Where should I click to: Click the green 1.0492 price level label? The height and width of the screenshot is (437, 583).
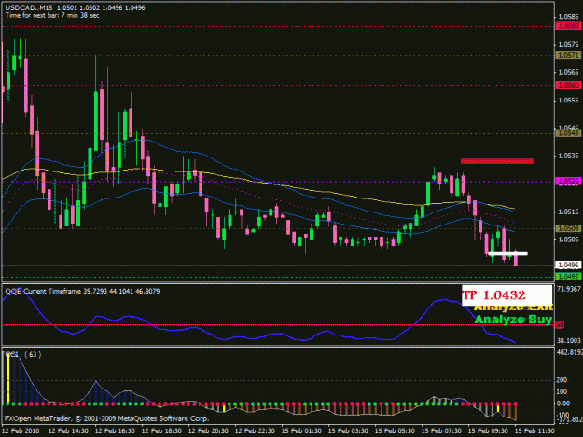[568, 277]
